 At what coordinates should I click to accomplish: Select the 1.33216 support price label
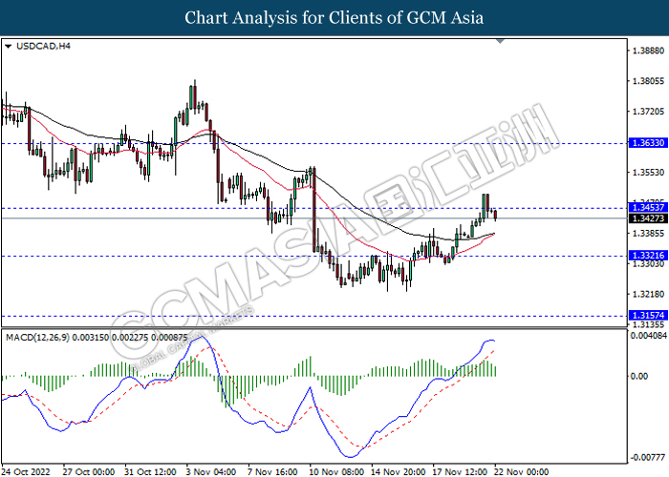[x=648, y=256]
